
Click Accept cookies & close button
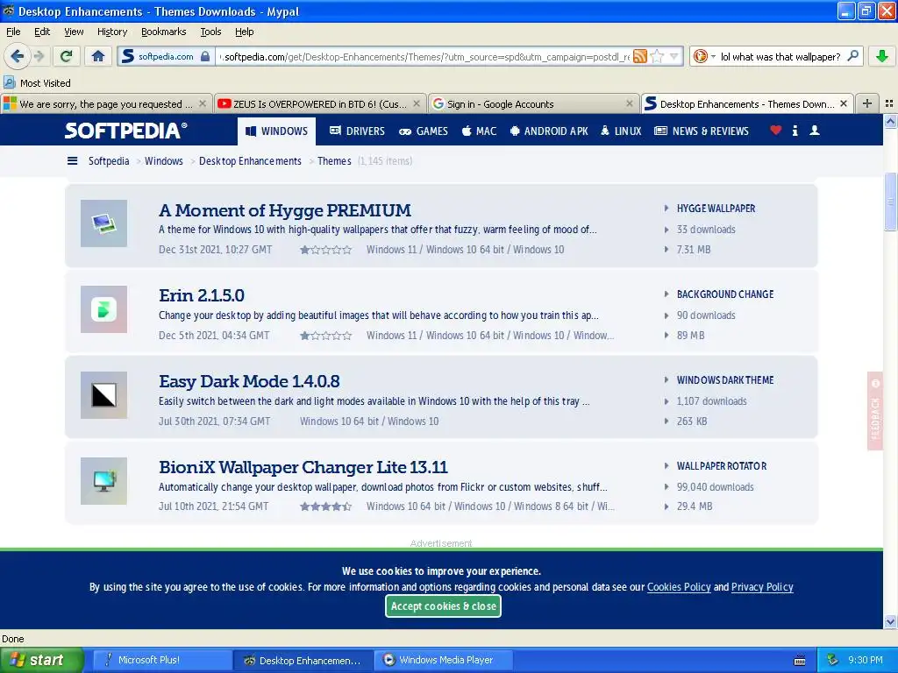tap(443, 606)
